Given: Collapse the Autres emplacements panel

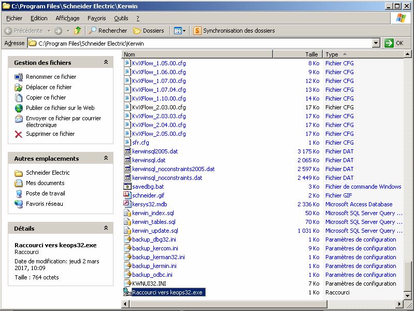Looking at the screenshot, I should 106,158.
